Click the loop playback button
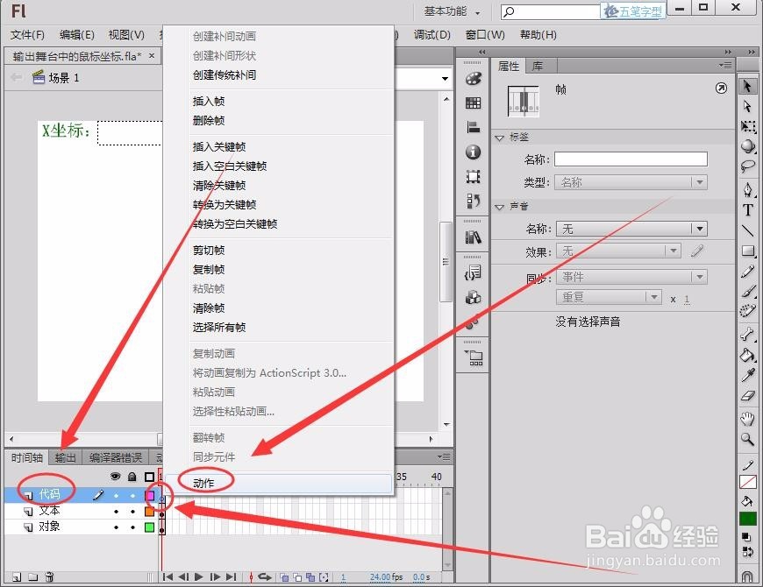Image resolution: width=763 pixels, height=587 pixels. click(265, 576)
